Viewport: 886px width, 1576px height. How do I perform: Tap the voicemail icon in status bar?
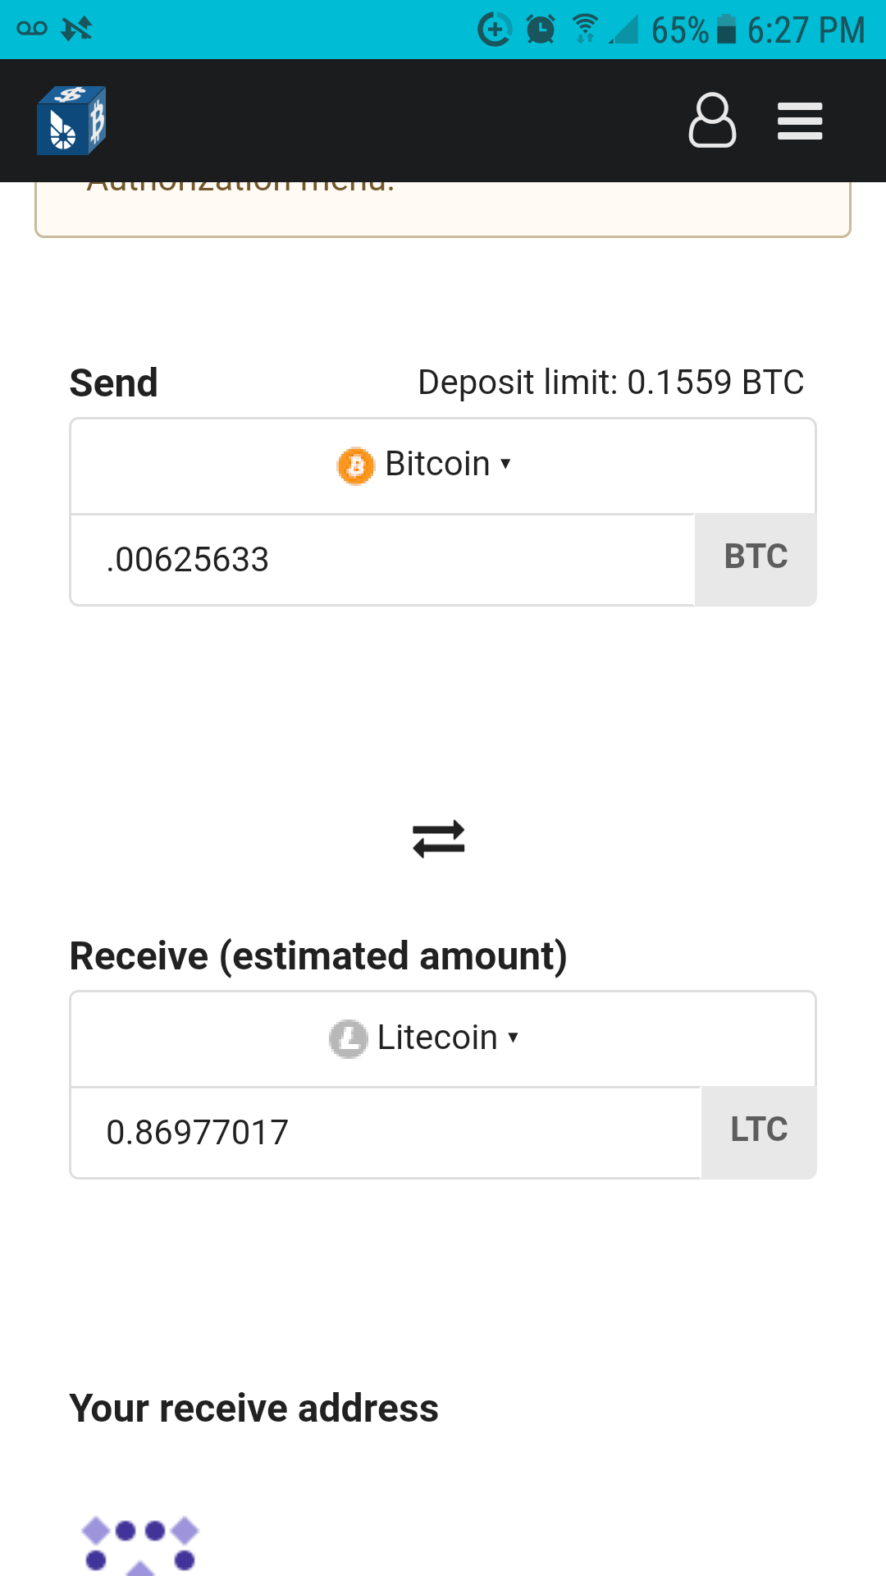[32, 30]
